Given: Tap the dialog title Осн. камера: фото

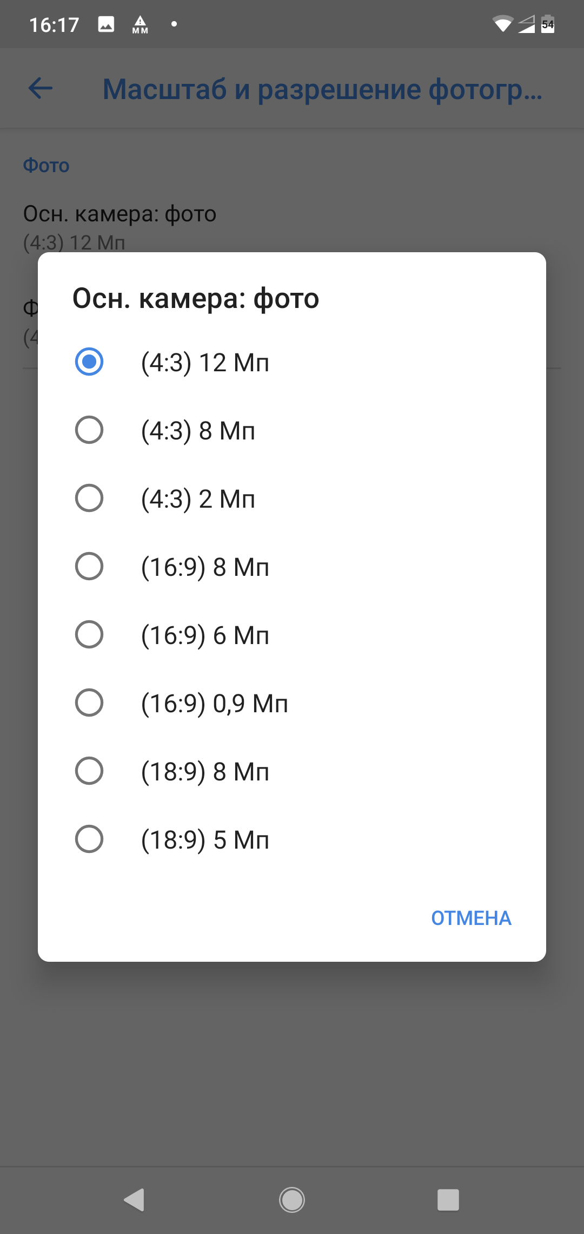Looking at the screenshot, I should point(196,298).
